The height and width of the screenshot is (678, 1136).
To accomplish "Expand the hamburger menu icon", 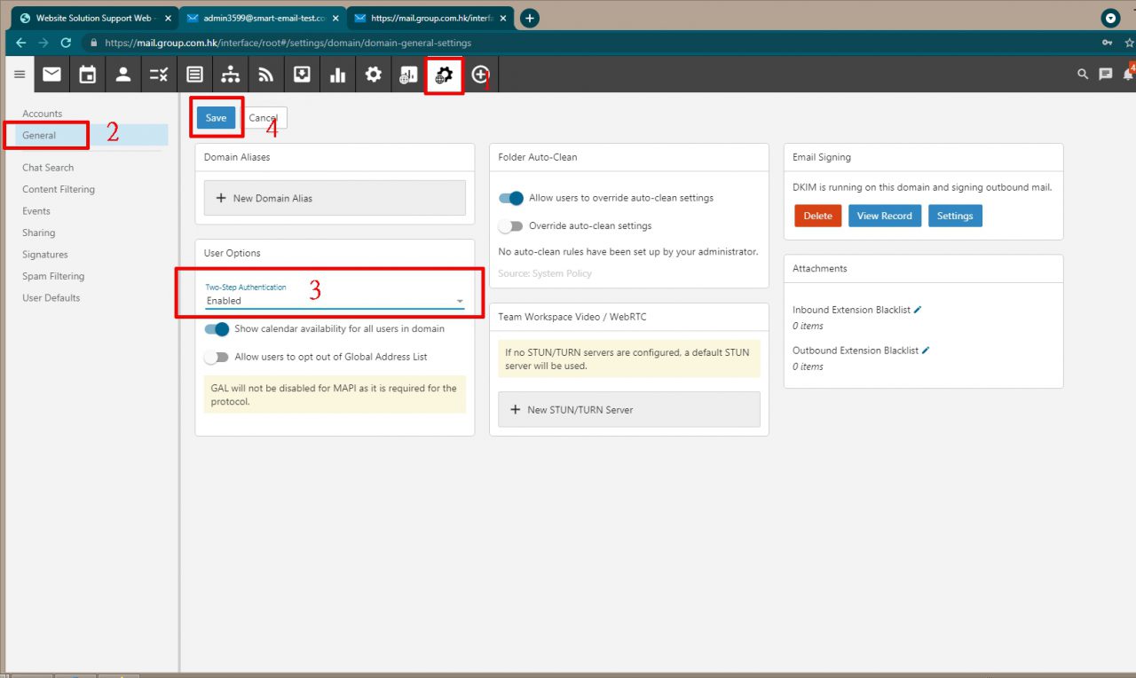I will point(19,74).
